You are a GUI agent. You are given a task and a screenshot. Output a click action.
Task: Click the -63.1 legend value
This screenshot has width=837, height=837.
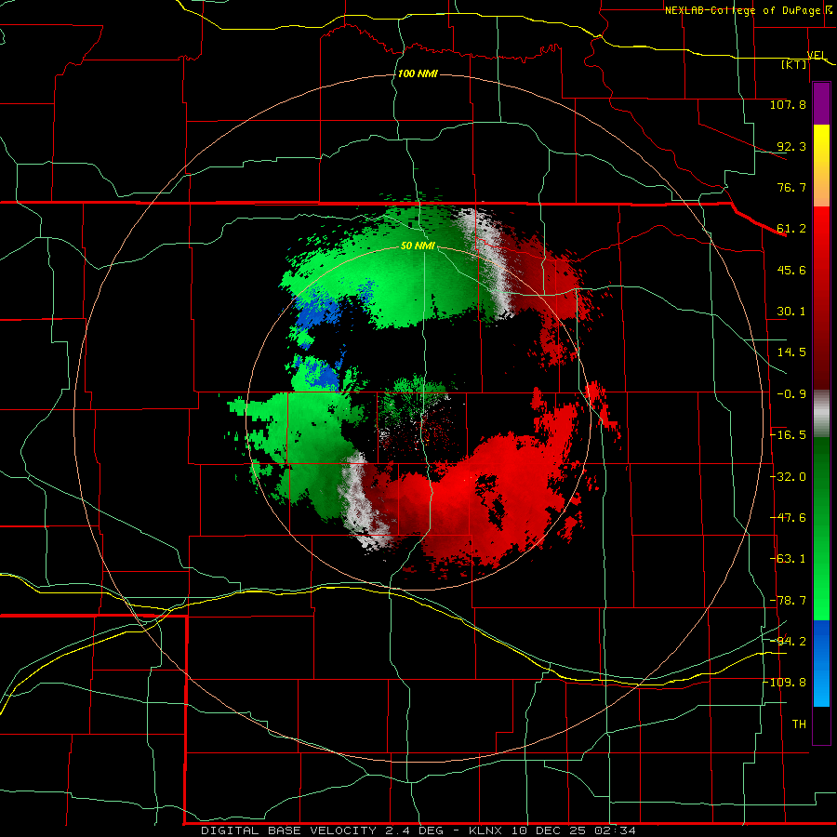click(x=788, y=559)
